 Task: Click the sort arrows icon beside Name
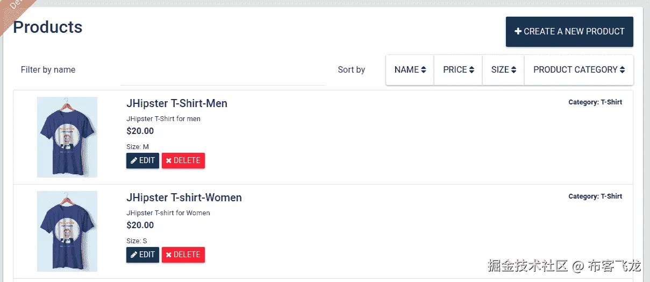click(424, 70)
